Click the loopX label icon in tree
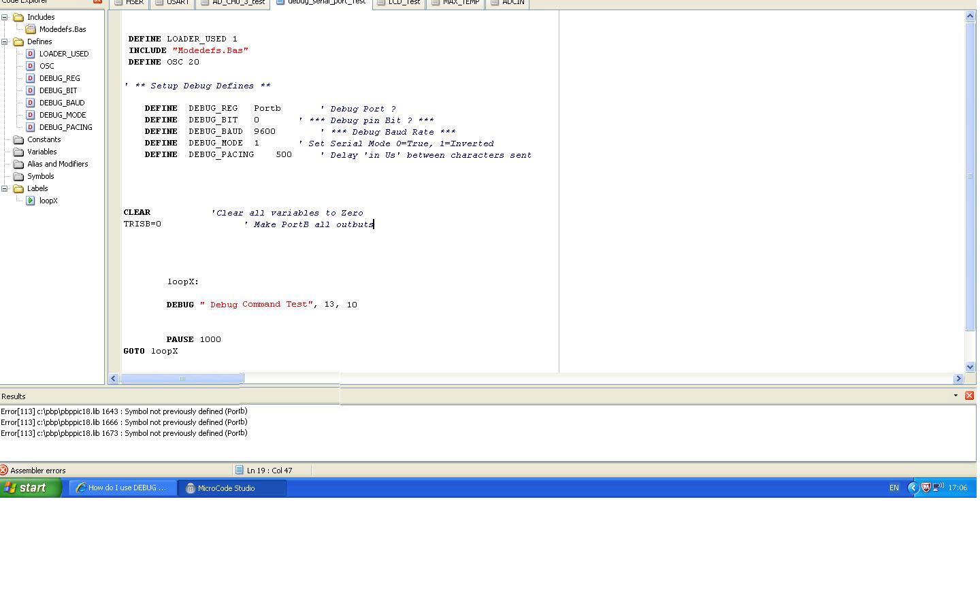 (30, 201)
